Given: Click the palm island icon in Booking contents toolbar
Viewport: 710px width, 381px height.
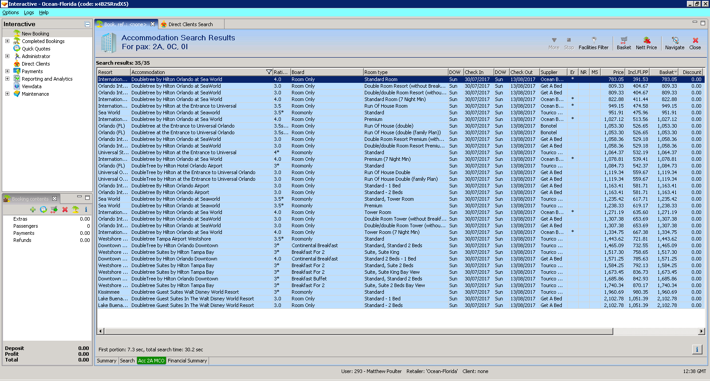Looking at the screenshot, I should point(75,210).
